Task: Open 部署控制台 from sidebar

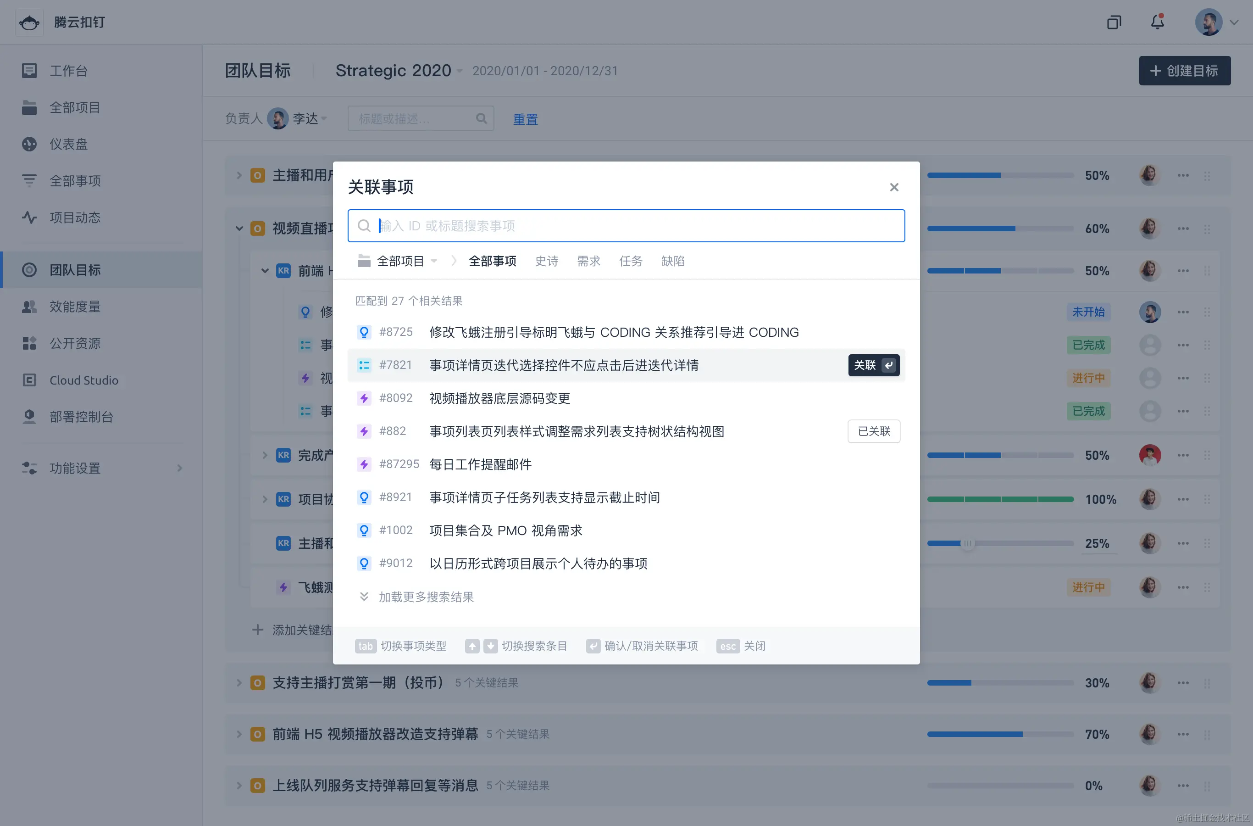Action: 81,417
